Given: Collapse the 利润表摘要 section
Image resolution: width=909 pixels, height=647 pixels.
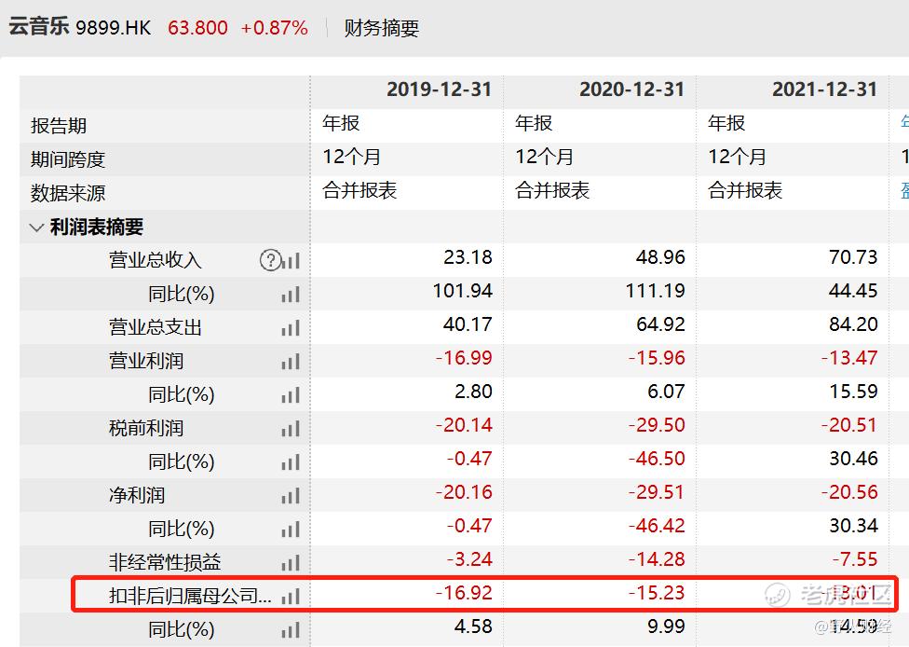Looking at the screenshot, I should pyautogui.click(x=36, y=227).
